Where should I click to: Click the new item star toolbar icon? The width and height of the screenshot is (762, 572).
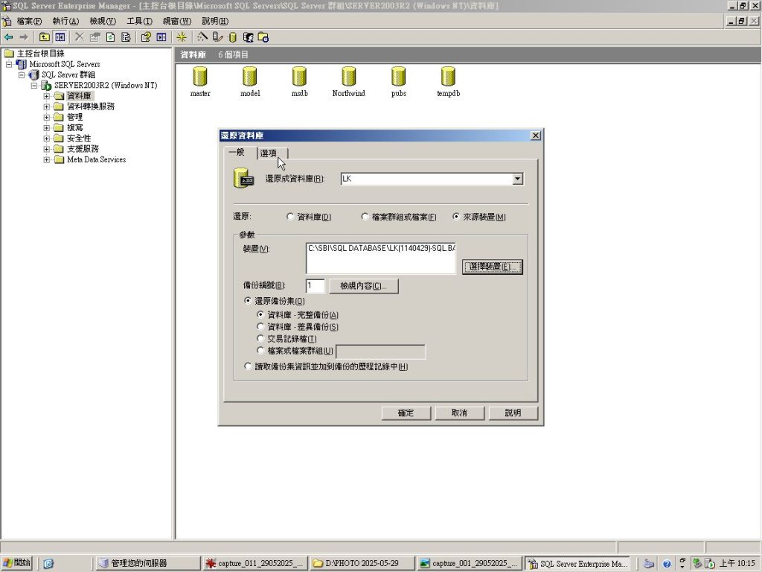tap(182, 36)
